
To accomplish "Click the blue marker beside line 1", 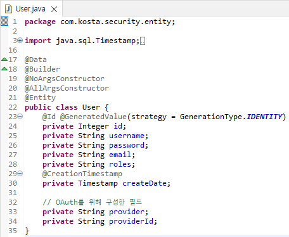I will tap(4, 22).
